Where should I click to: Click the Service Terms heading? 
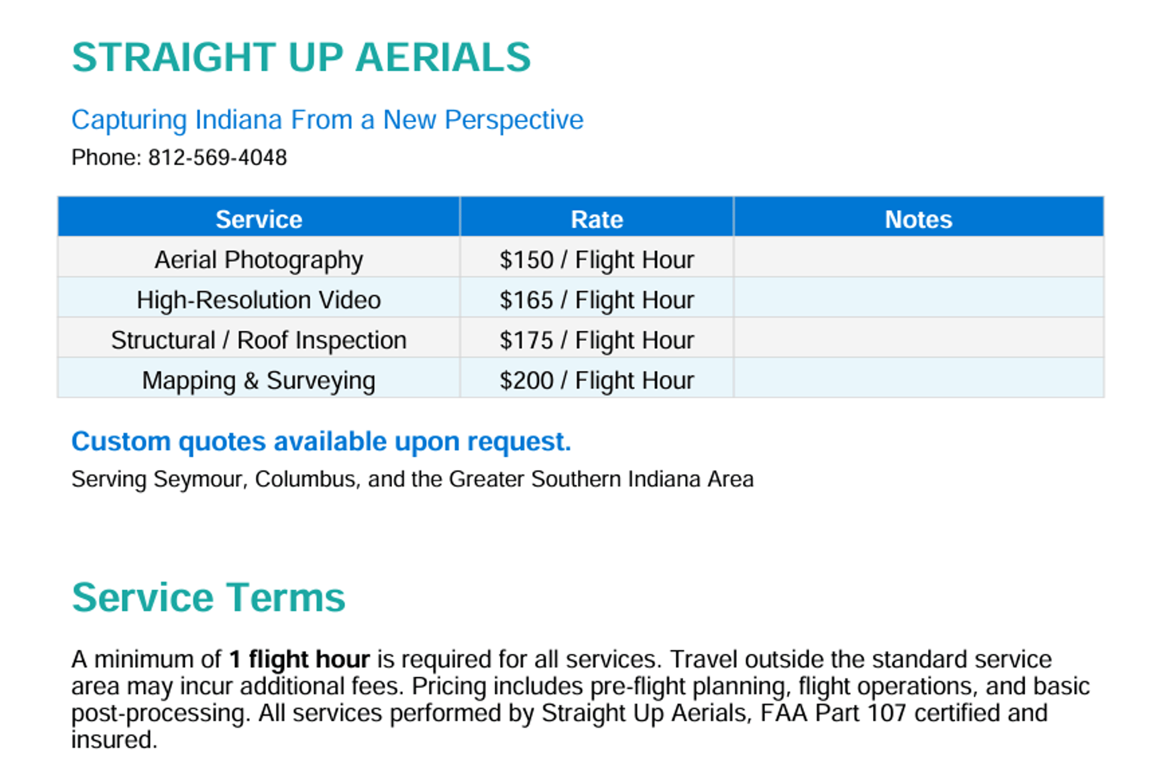[208, 597]
